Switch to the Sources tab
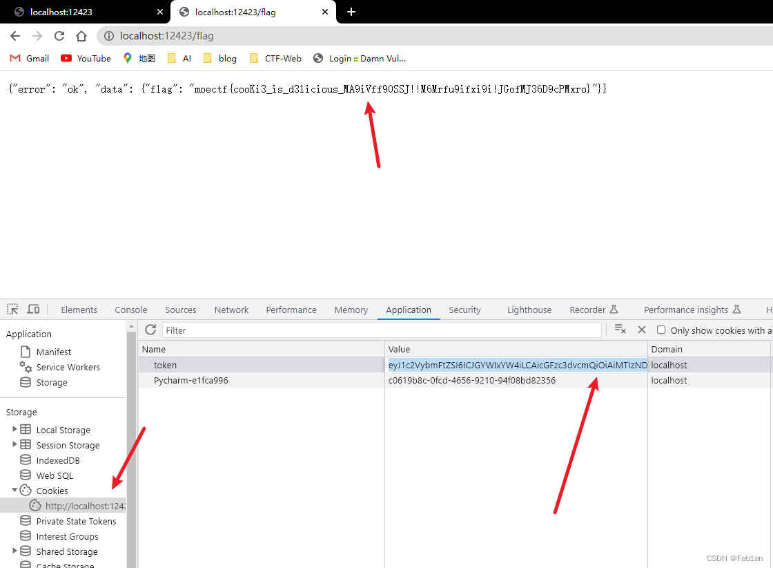This screenshot has height=568, width=773. tap(180, 310)
